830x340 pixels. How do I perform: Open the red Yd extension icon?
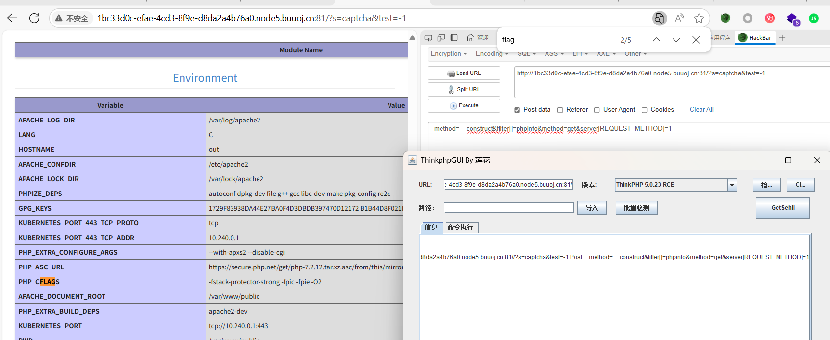tap(770, 18)
